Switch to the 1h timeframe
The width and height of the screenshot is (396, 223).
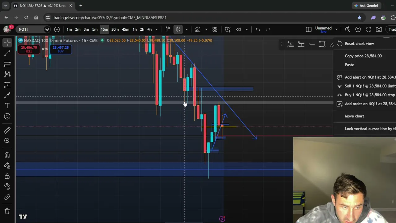click(x=135, y=29)
